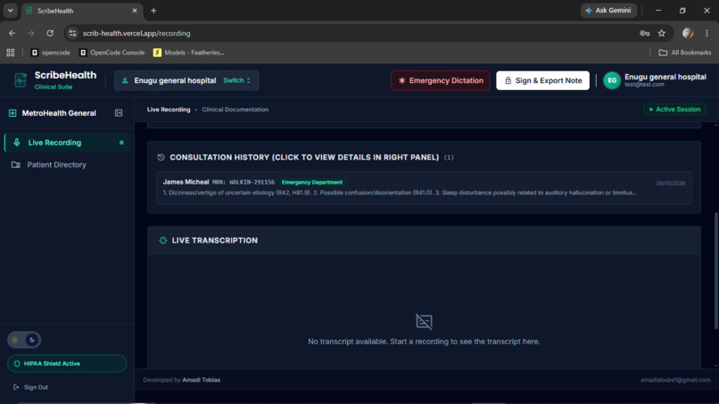
Task: Click HIPAA Shield Active badge
Action: (67, 364)
